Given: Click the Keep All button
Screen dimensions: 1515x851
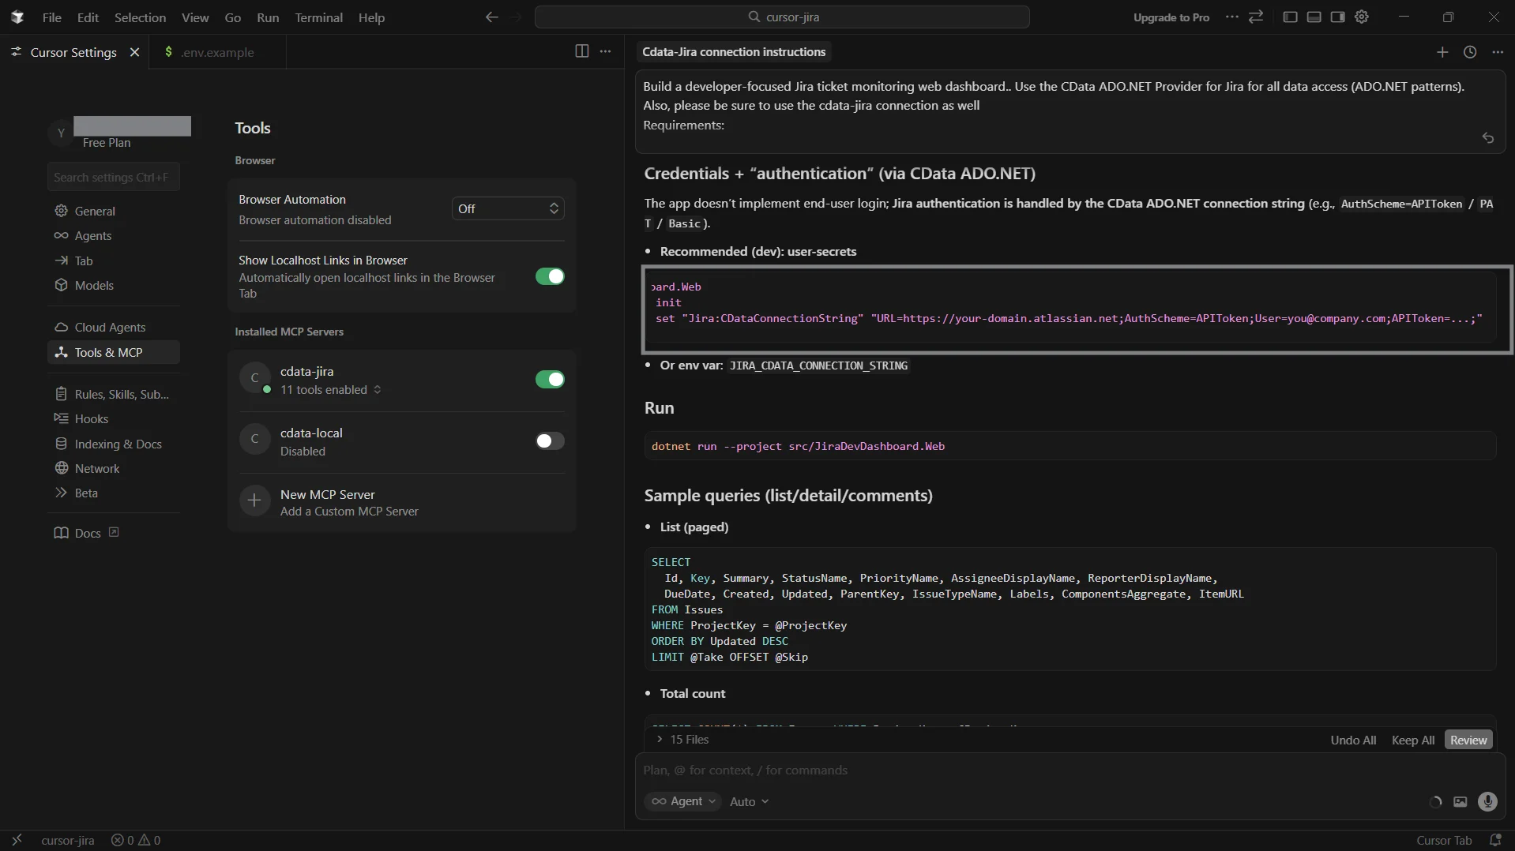Looking at the screenshot, I should point(1412,740).
